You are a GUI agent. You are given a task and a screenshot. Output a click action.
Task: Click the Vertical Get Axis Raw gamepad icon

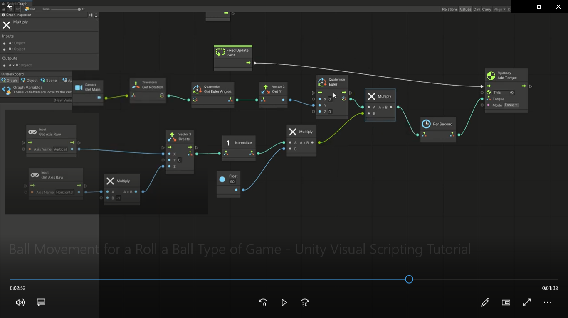[x=32, y=132]
